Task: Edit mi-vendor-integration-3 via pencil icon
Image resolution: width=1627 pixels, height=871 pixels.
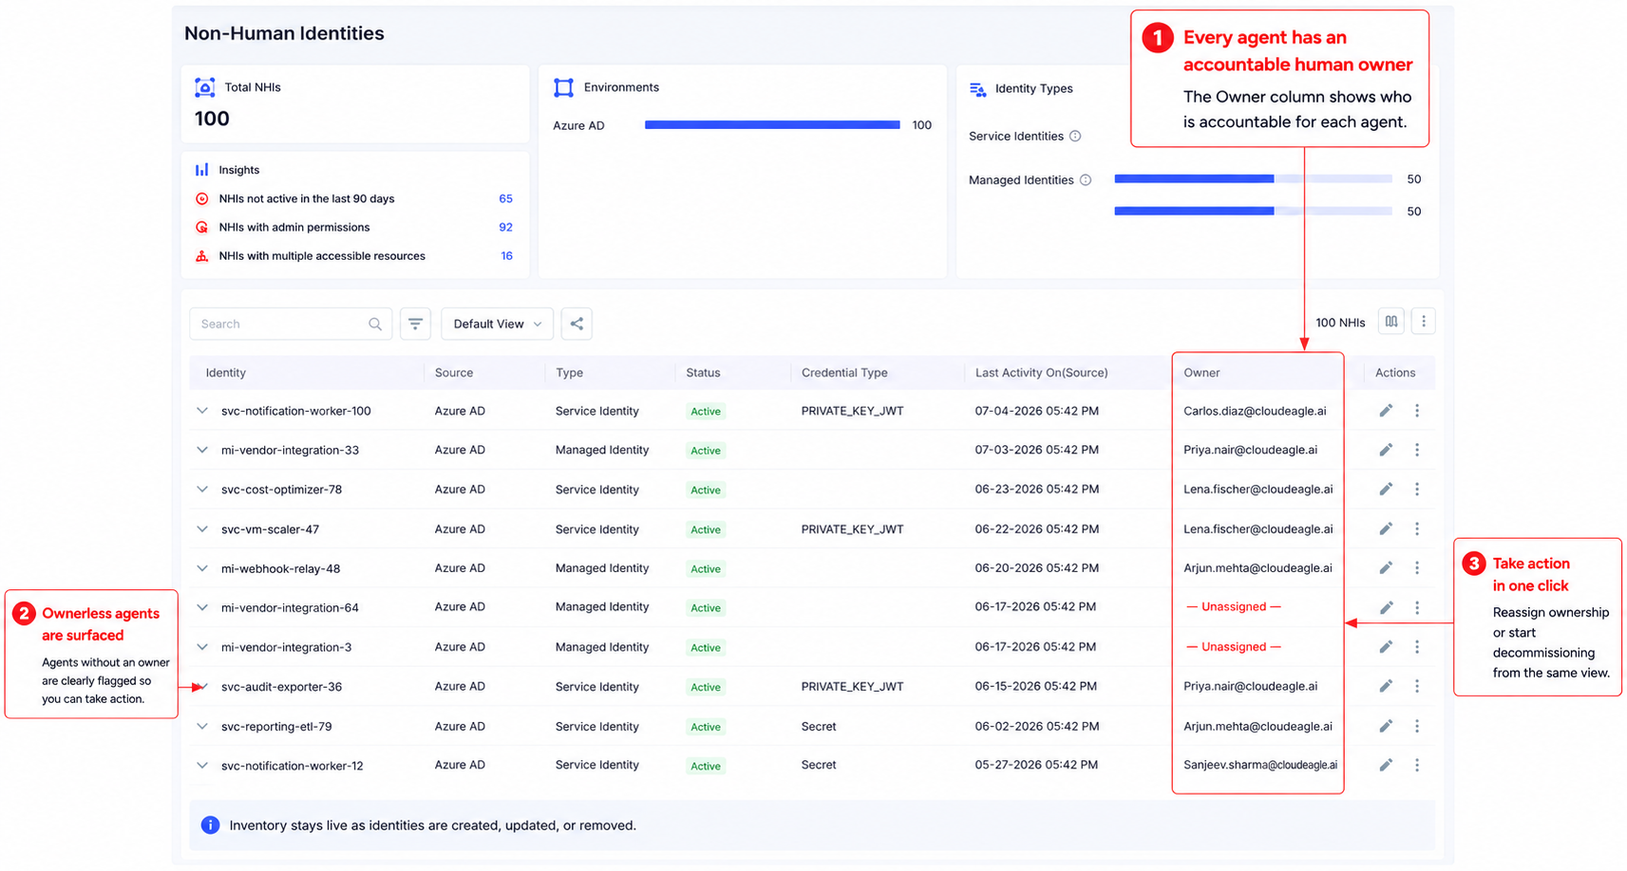Action: (1386, 647)
